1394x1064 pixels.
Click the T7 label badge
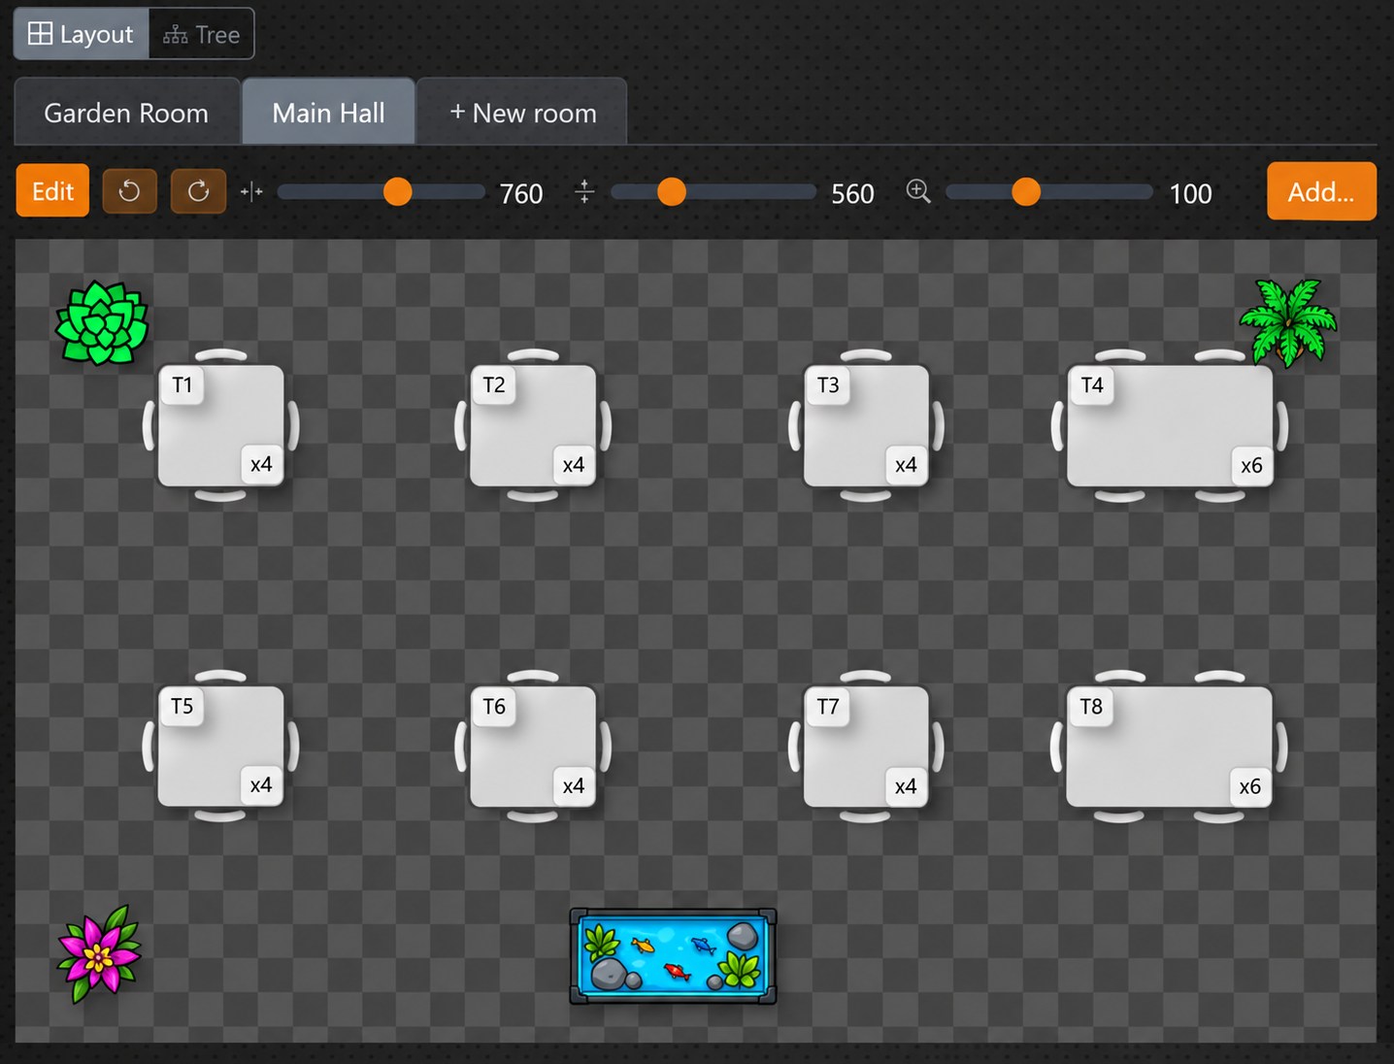828,707
